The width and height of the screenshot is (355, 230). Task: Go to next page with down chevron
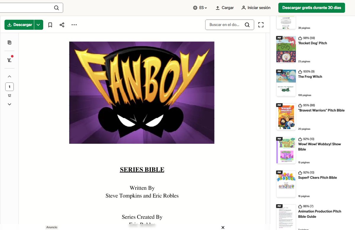[9, 104]
